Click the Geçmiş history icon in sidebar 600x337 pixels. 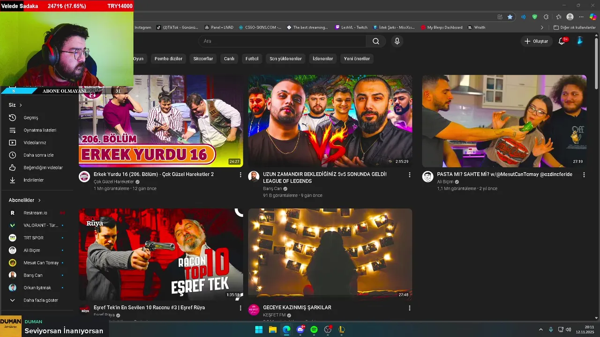pyautogui.click(x=13, y=117)
